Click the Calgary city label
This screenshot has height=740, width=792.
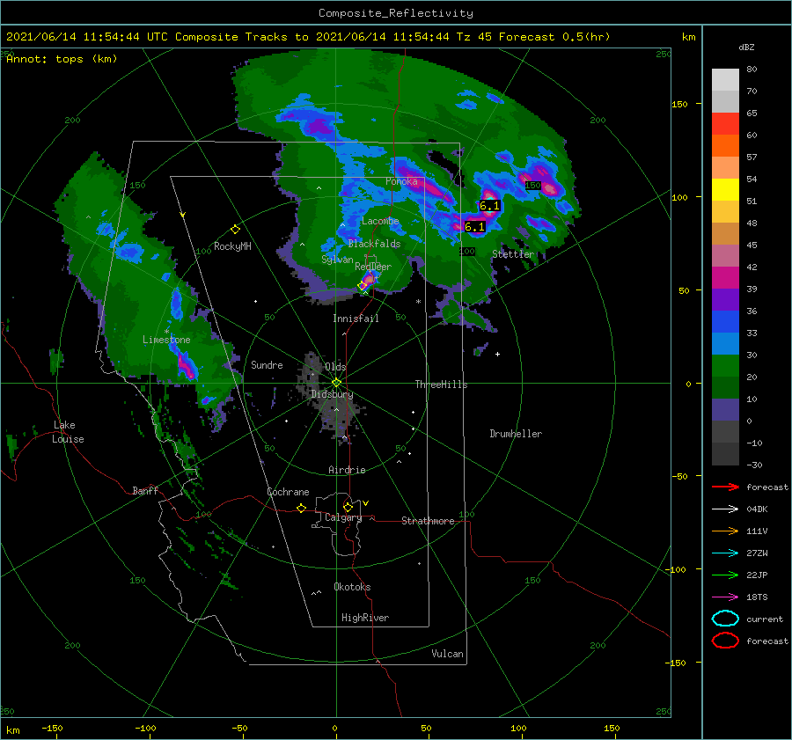pos(343,517)
